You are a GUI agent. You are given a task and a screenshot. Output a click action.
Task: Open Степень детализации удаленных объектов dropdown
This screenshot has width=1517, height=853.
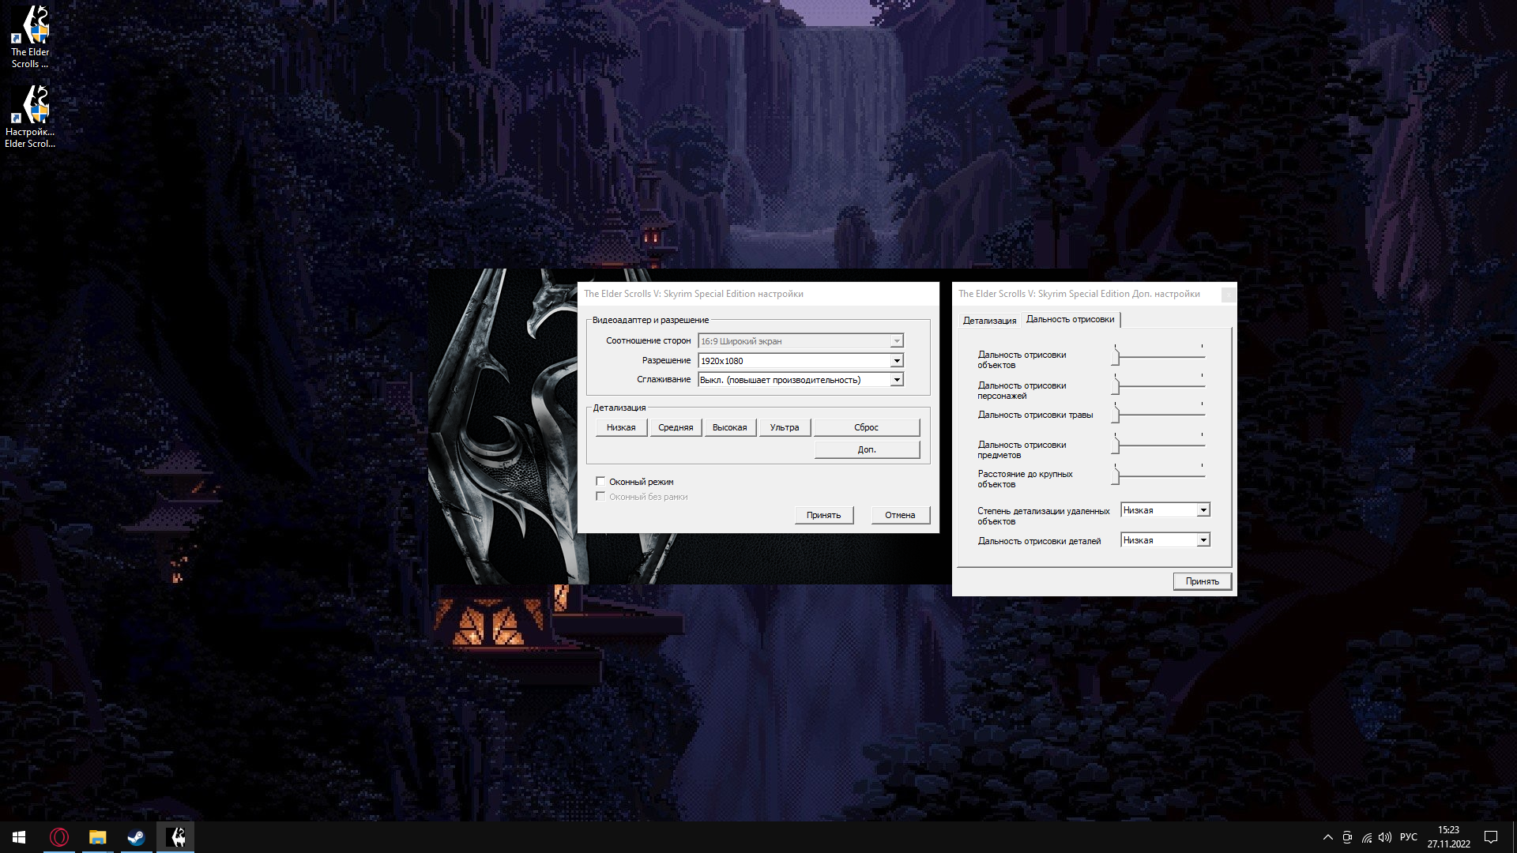[1165, 510]
